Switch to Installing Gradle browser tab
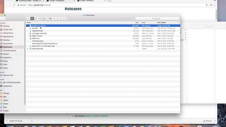Viewport: 226px width, 127px height. (x=30, y=1)
